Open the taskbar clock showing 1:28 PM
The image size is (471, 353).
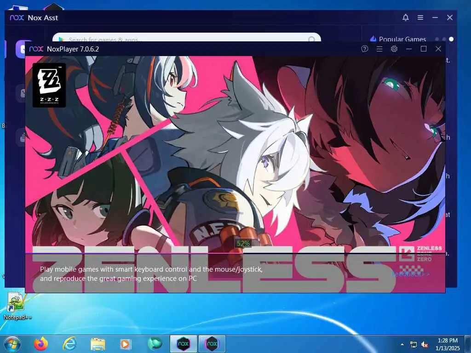pyautogui.click(x=448, y=344)
